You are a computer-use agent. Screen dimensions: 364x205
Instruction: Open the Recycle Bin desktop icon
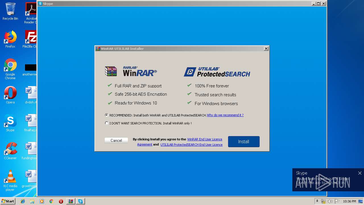tap(10, 11)
